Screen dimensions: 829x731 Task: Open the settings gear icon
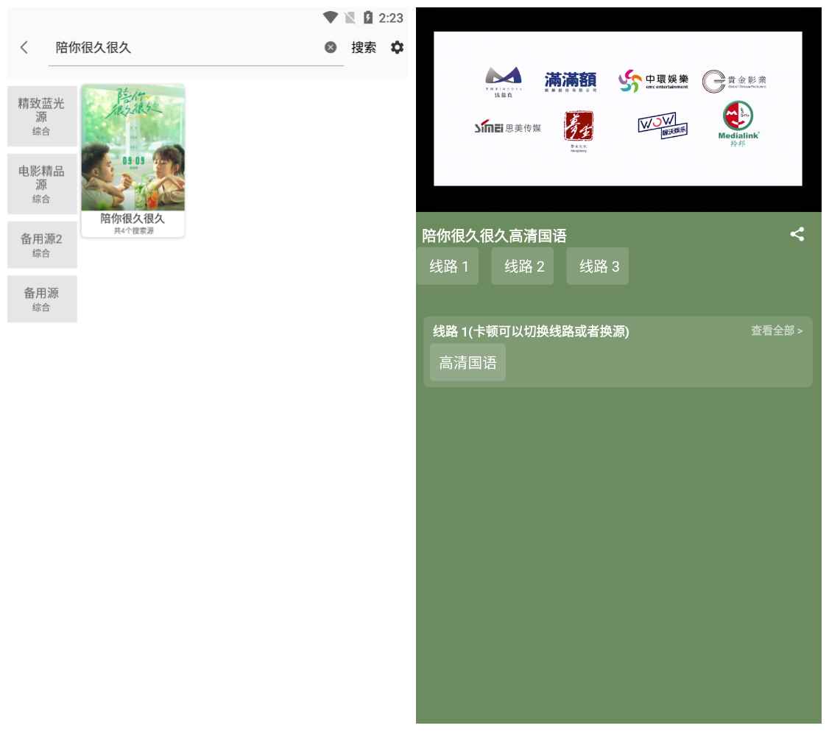pyautogui.click(x=397, y=47)
